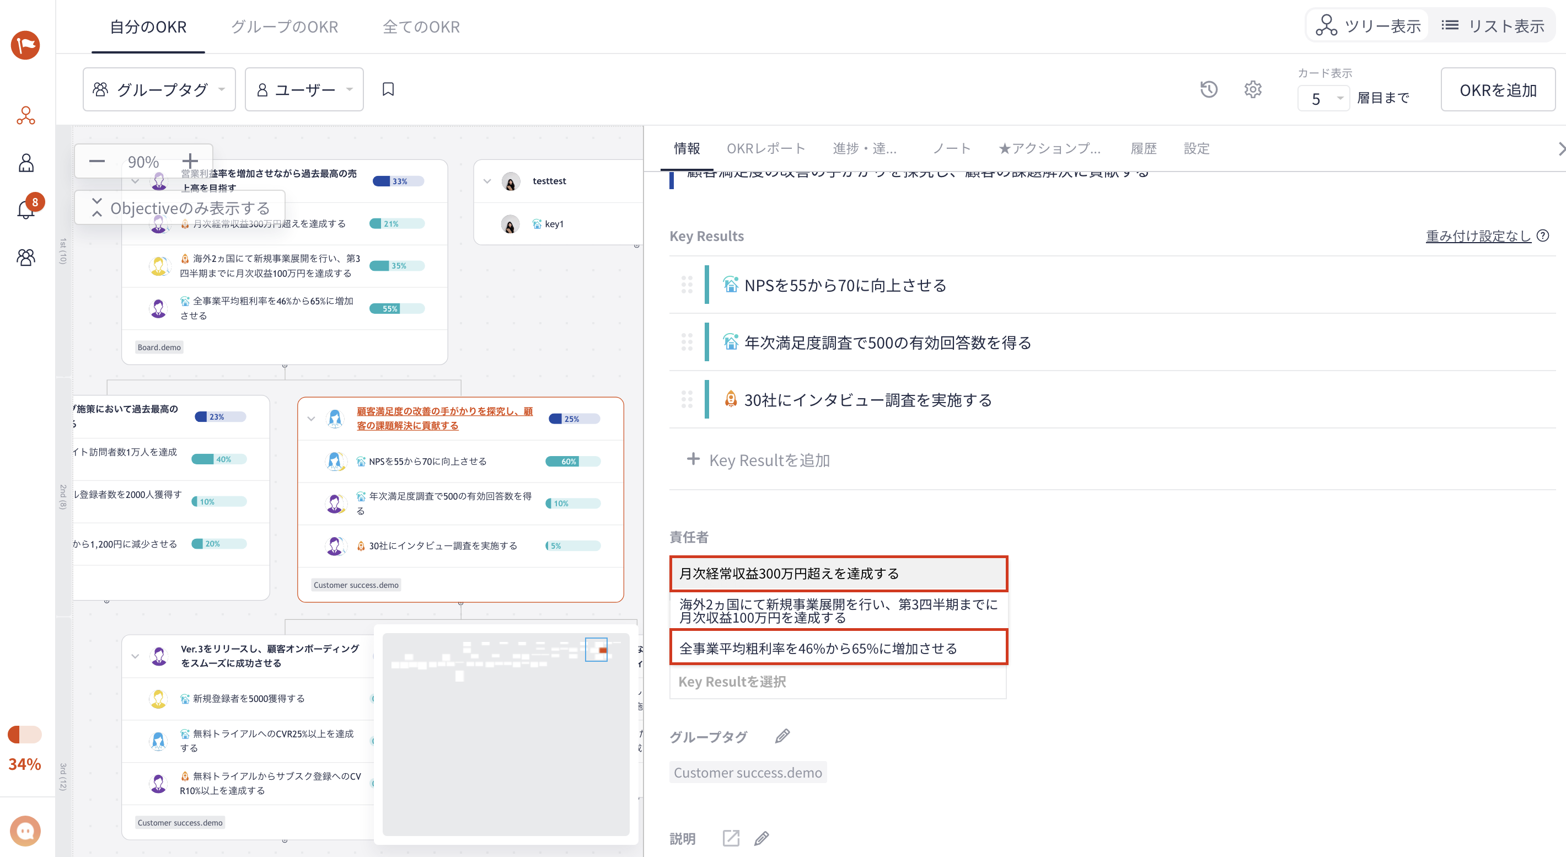1566x857 pixels.
Task: Zoom in with the plus button
Action: coord(190,161)
